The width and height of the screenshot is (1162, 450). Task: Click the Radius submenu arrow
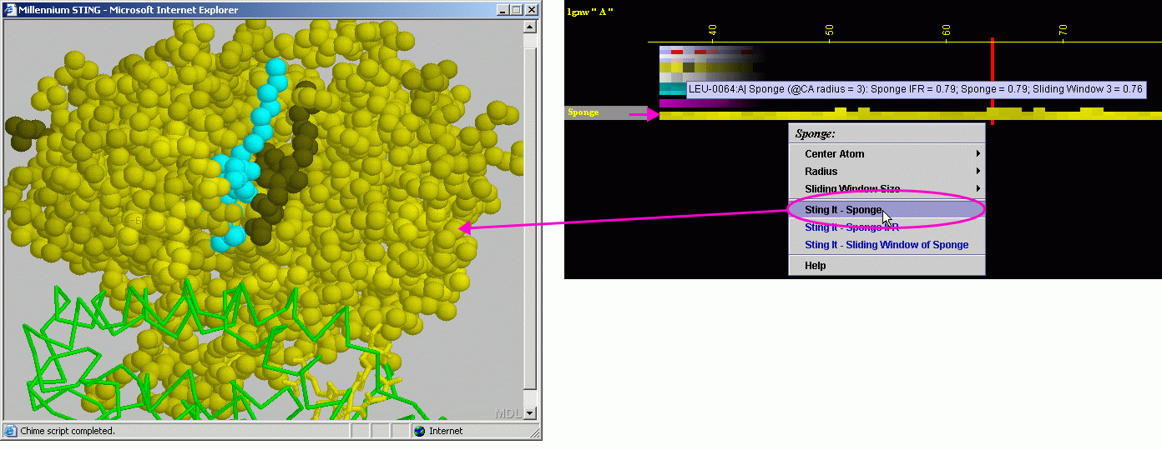tap(978, 171)
